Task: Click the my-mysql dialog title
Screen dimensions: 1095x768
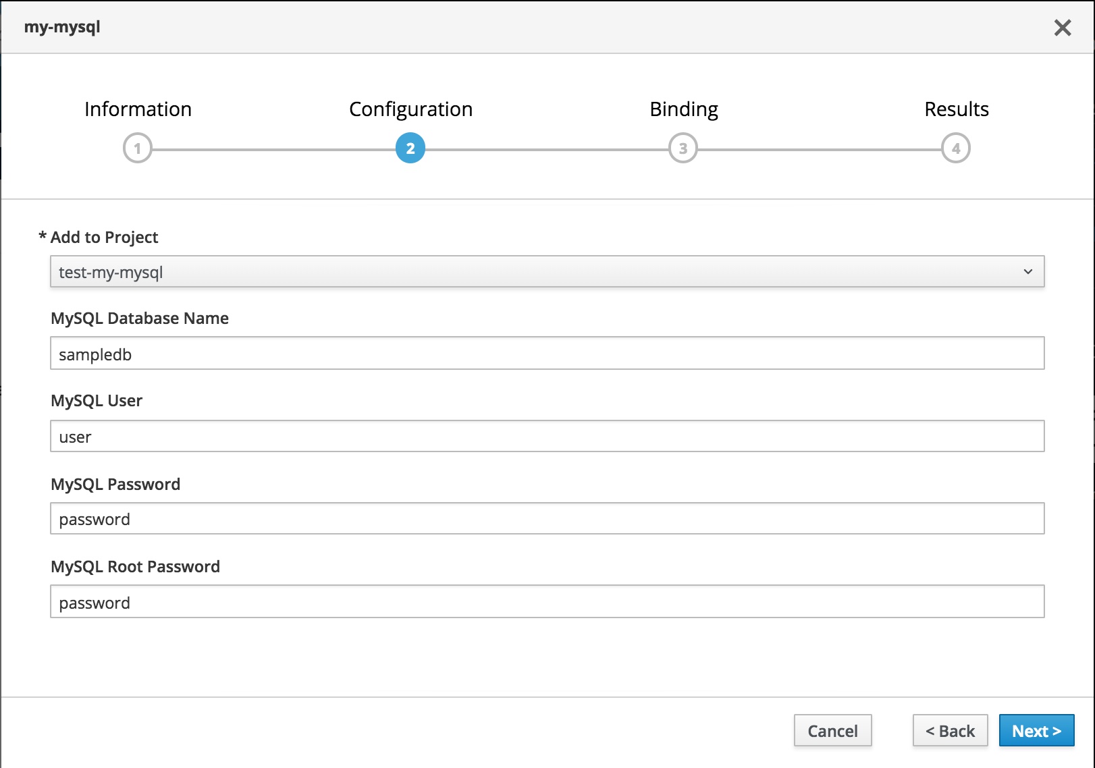Action: pos(62,28)
